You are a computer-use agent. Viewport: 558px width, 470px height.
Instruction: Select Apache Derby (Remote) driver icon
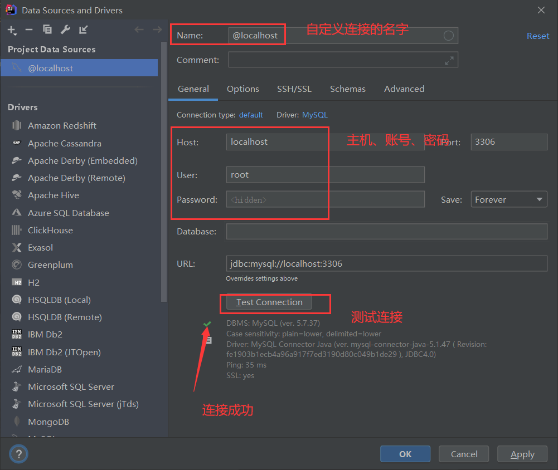click(16, 178)
